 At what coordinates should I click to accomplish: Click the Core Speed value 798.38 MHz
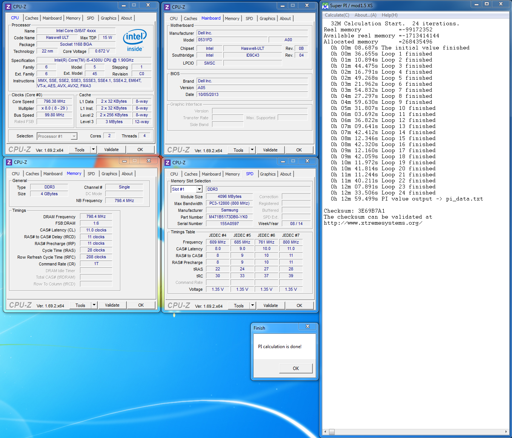pos(54,101)
